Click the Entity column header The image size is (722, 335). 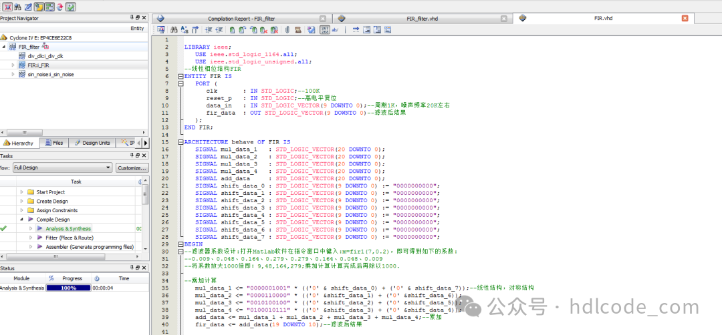pos(137,29)
